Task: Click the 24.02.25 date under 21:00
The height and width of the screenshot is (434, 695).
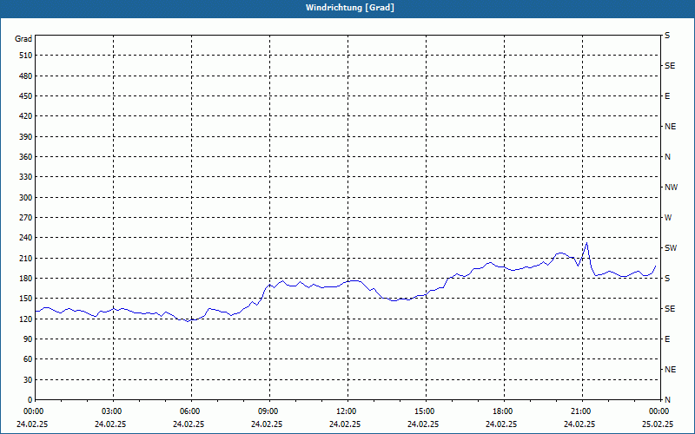Action: coord(579,424)
